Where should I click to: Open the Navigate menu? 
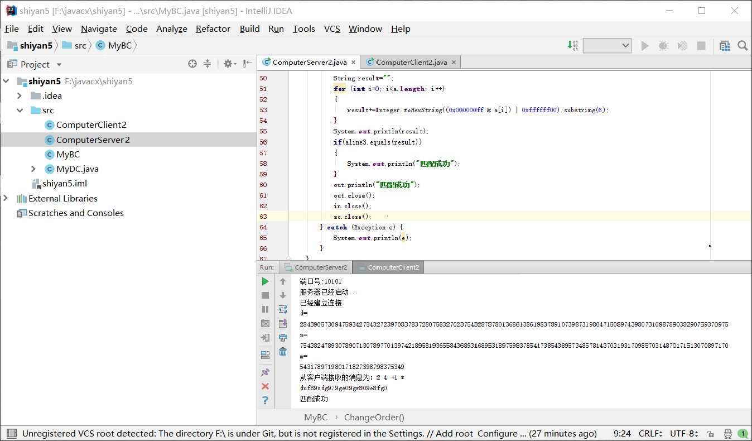tap(99, 28)
